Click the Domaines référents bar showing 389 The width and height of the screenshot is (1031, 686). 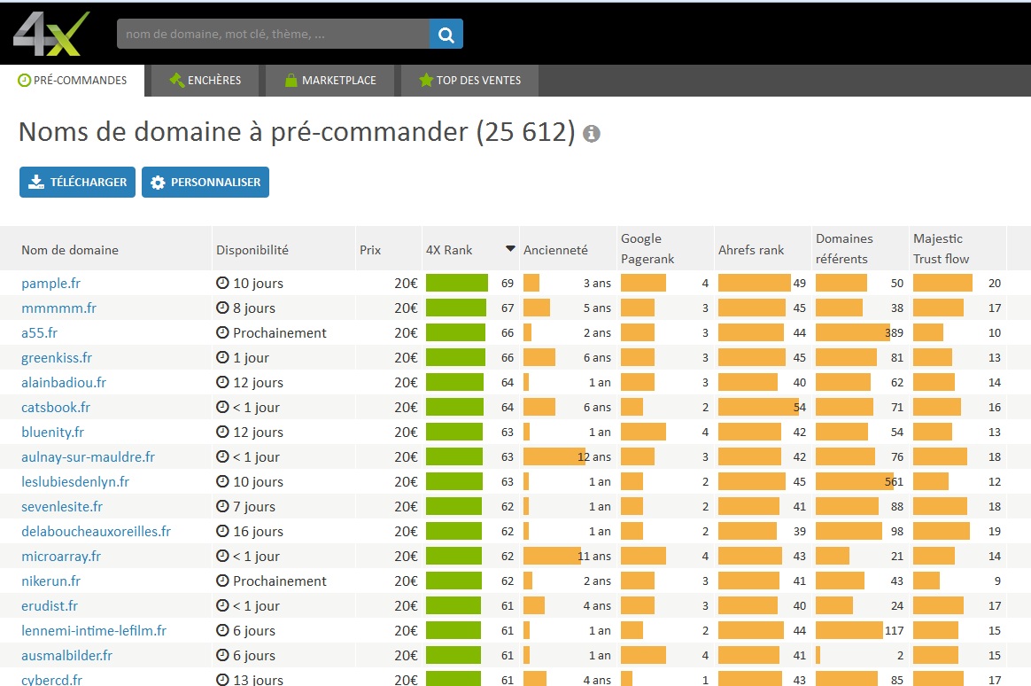pos(853,332)
